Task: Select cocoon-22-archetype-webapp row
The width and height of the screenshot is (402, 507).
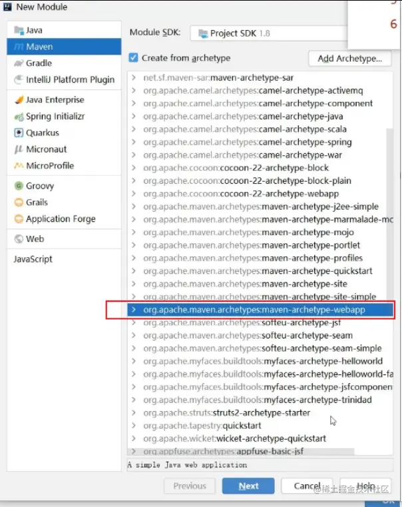Action: point(260,194)
